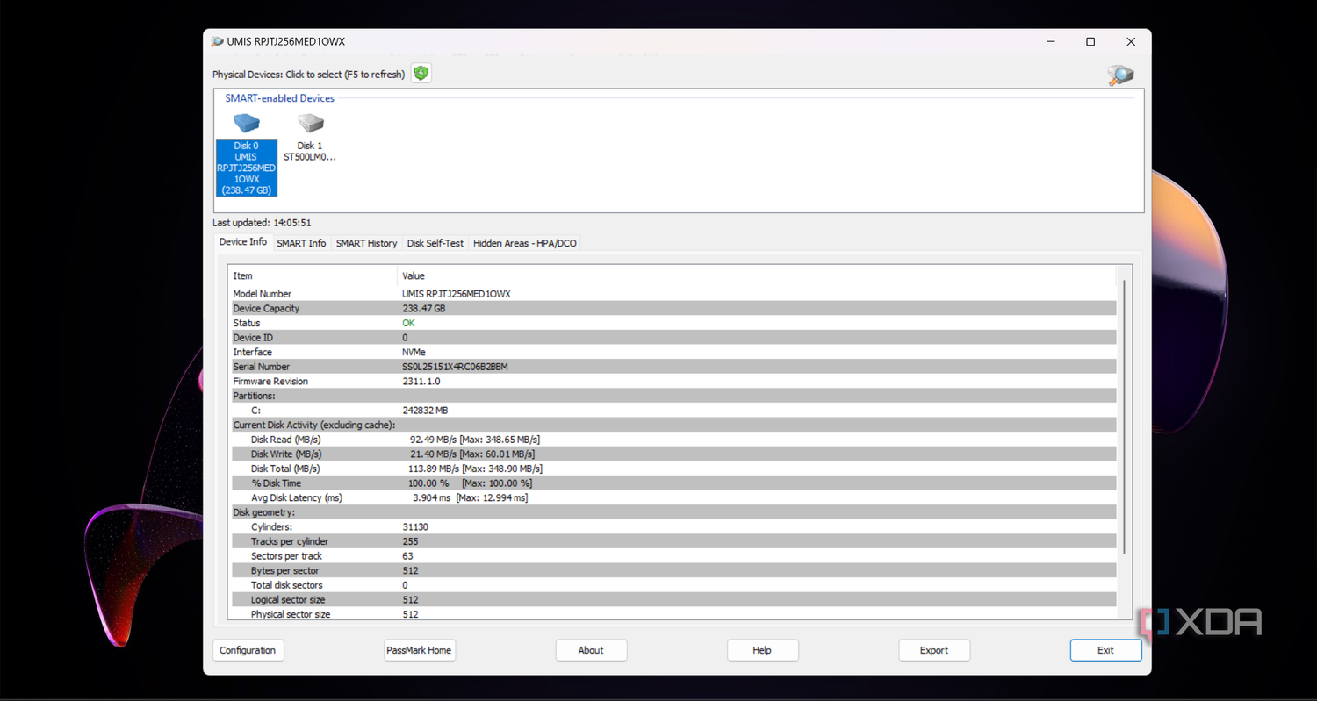Viewport: 1317px width, 701px height.
Task: Click the Exit button
Action: click(x=1105, y=650)
